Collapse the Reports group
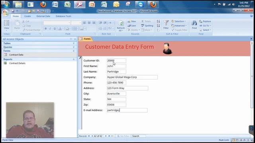This screenshot has width=255, height=143. (73, 59)
